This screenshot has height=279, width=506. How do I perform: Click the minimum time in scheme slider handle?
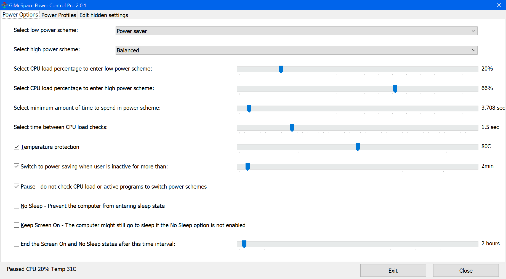[x=249, y=108]
